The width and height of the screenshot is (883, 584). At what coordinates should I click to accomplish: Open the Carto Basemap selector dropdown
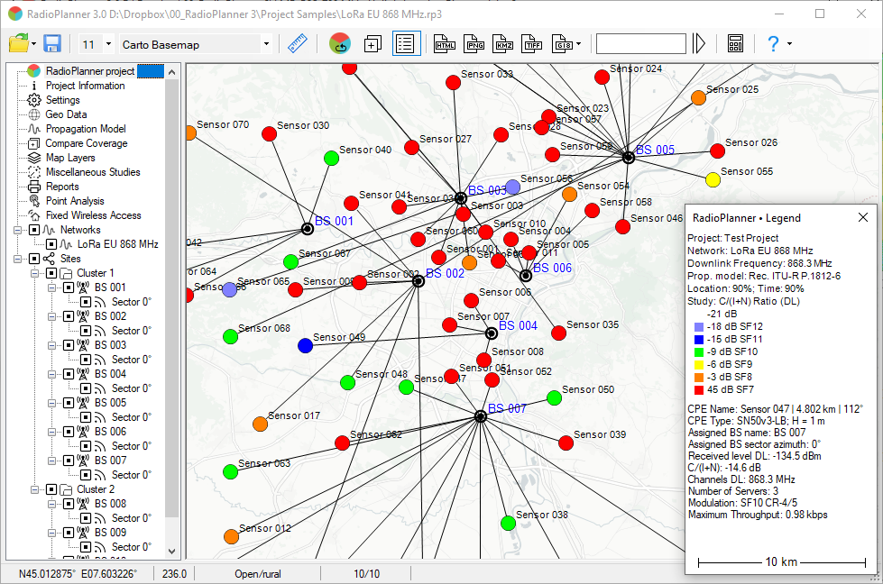click(x=266, y=43)
